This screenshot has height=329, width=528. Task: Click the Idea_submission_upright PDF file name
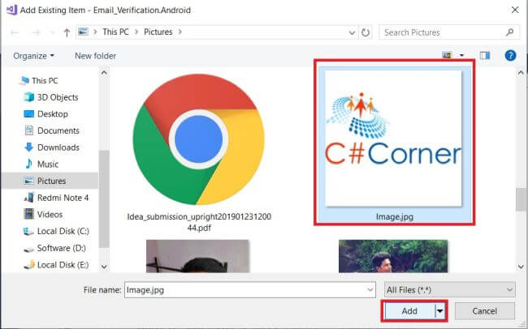pyautogui.click(x=199, y=222)
